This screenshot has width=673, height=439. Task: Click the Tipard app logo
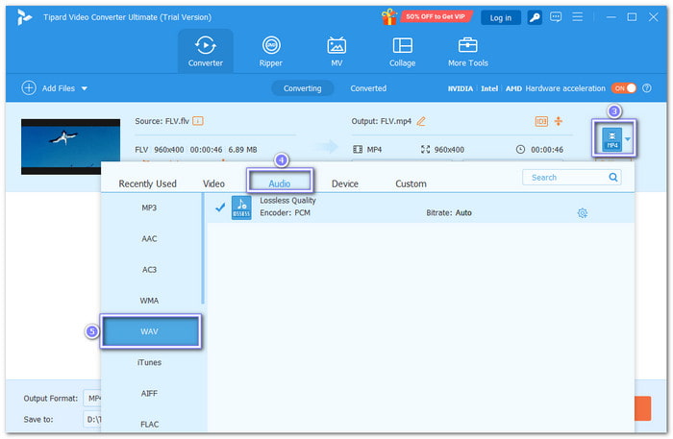pos(24,17)
